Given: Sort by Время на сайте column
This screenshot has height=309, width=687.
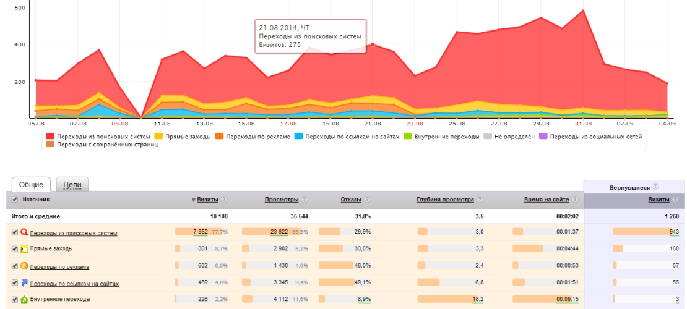Looking at the screenshot, I should click(x=547, y=200).
